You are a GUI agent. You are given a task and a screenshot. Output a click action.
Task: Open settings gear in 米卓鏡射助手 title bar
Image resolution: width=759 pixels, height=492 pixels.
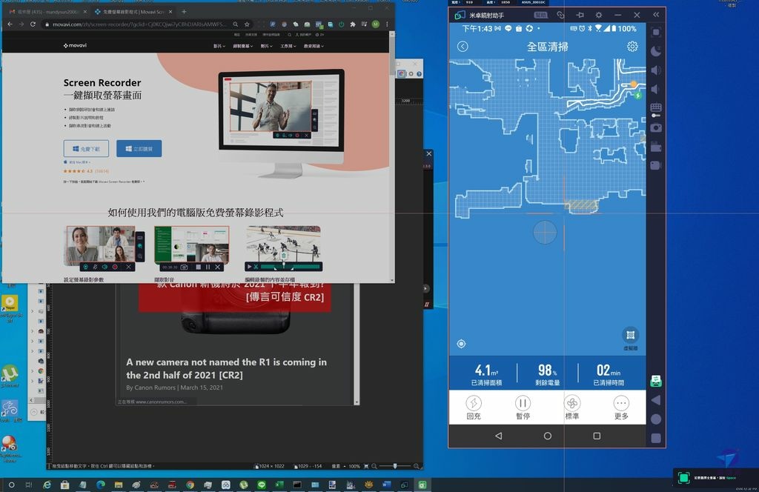(599, 15)
